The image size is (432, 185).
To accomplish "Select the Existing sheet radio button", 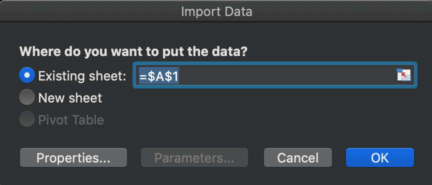I will (27, 75).
